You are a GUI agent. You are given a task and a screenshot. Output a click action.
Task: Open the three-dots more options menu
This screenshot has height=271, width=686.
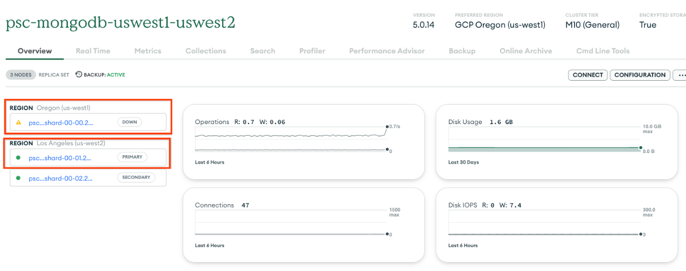(680, 75)
